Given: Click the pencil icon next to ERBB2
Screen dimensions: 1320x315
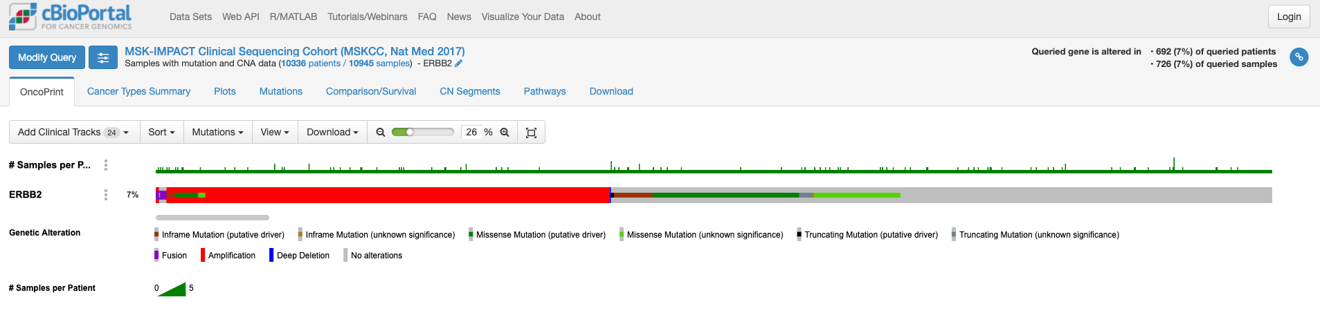Looking at the screenshot, I should [x=458, y=64].
